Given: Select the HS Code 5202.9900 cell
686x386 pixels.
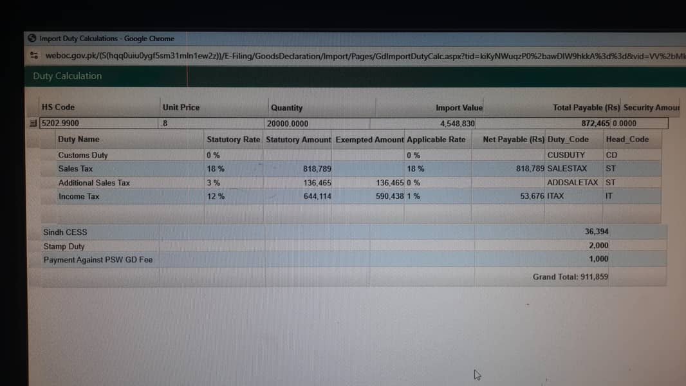Looking at the screenshot, I should (99, 124).
